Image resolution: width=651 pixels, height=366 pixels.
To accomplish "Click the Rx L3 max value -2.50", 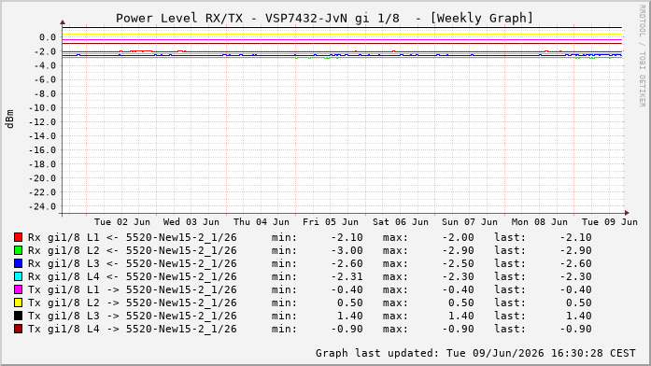I will pos(458,263).
